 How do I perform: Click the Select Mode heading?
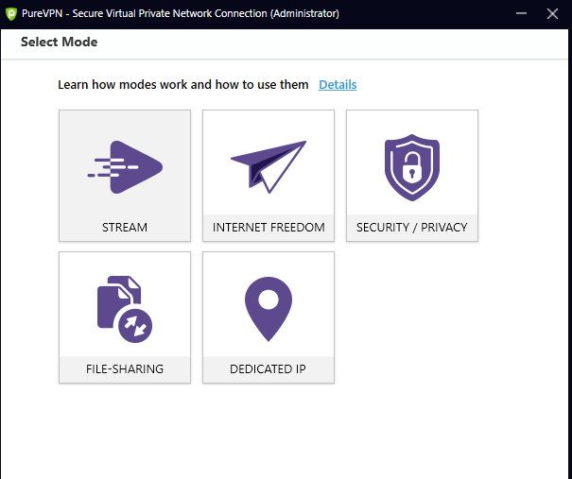point(60,42)
